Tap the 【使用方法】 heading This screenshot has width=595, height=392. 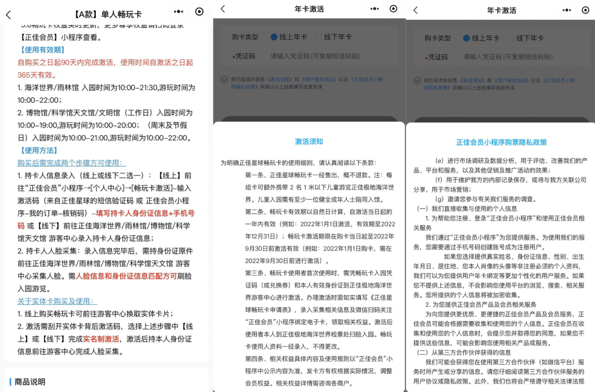click(39, 151)
